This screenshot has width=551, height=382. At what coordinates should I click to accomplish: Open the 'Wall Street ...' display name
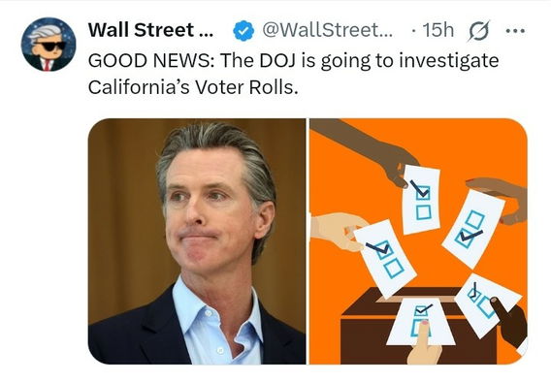(150, 30)
